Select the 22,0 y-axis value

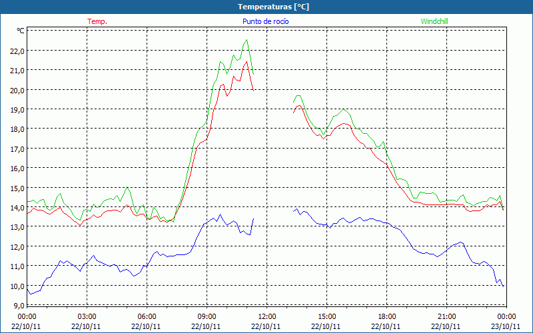tap(19, 51)
